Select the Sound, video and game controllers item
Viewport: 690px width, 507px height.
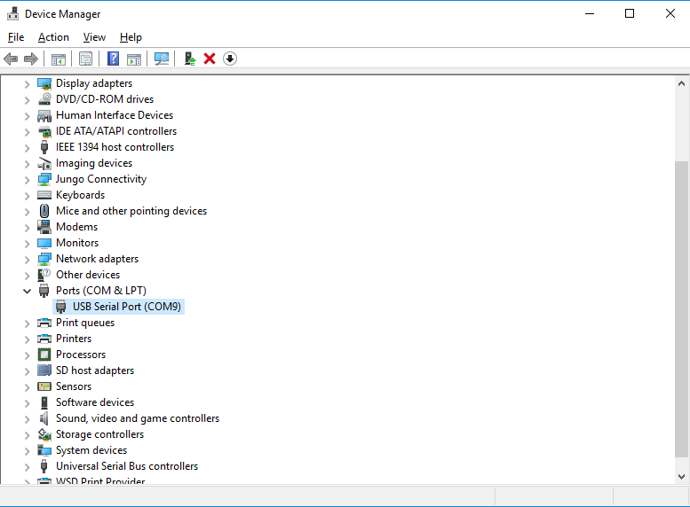click(137, 418)
